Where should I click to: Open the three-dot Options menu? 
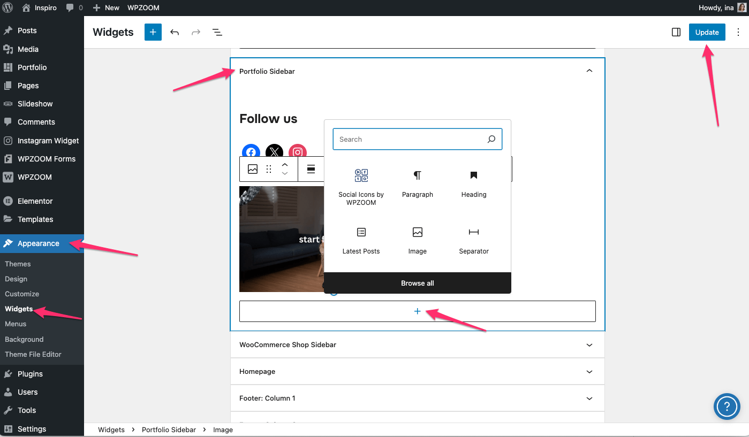[x=739, y=32]
